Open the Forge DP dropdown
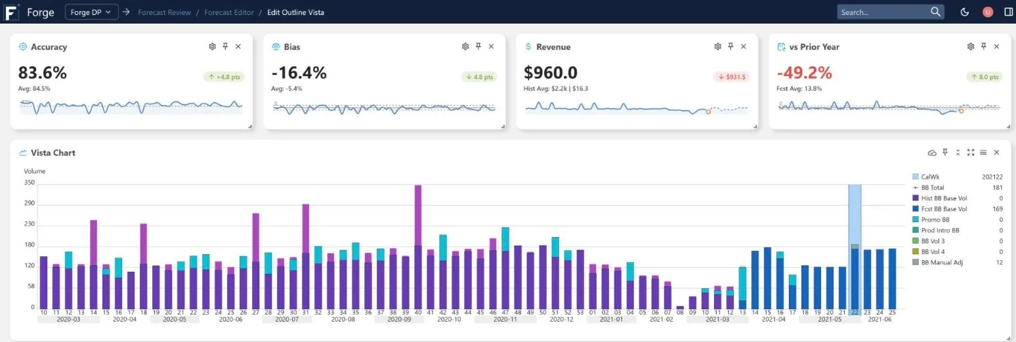1016x342 pixels. pyautogui.click(x=92, y=12)
